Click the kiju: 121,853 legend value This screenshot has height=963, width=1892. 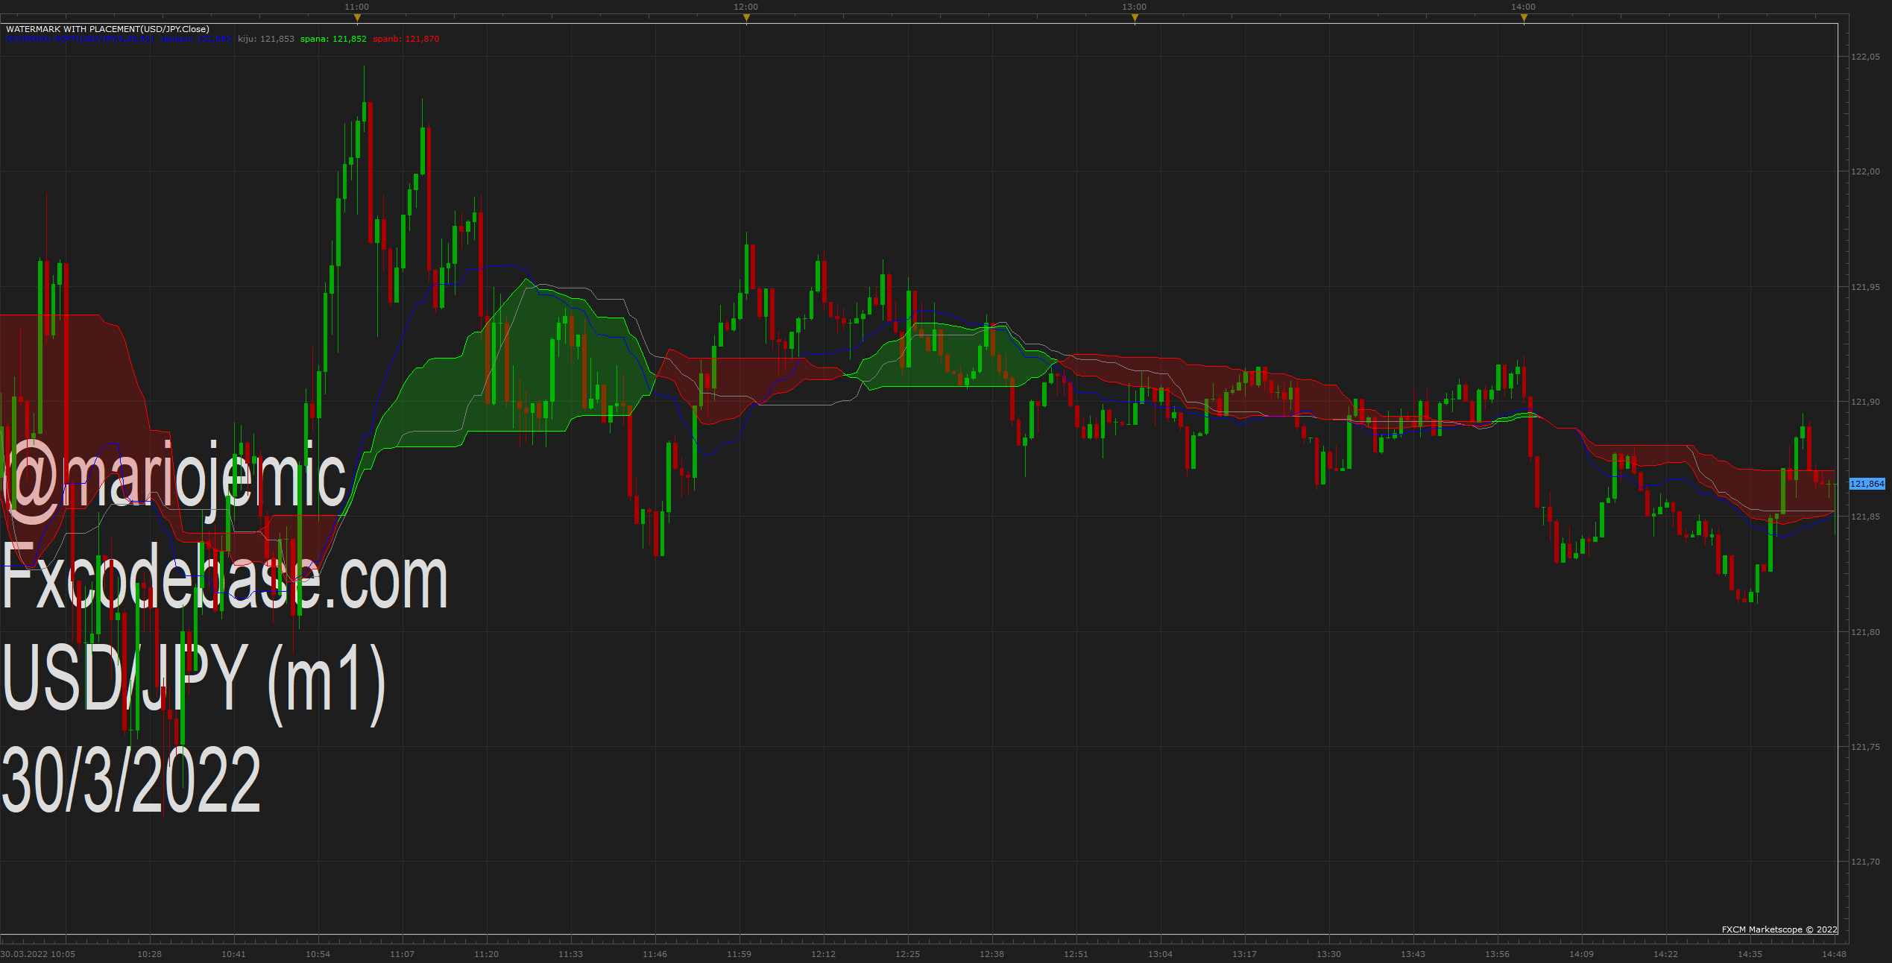click(x=266, y=39)
